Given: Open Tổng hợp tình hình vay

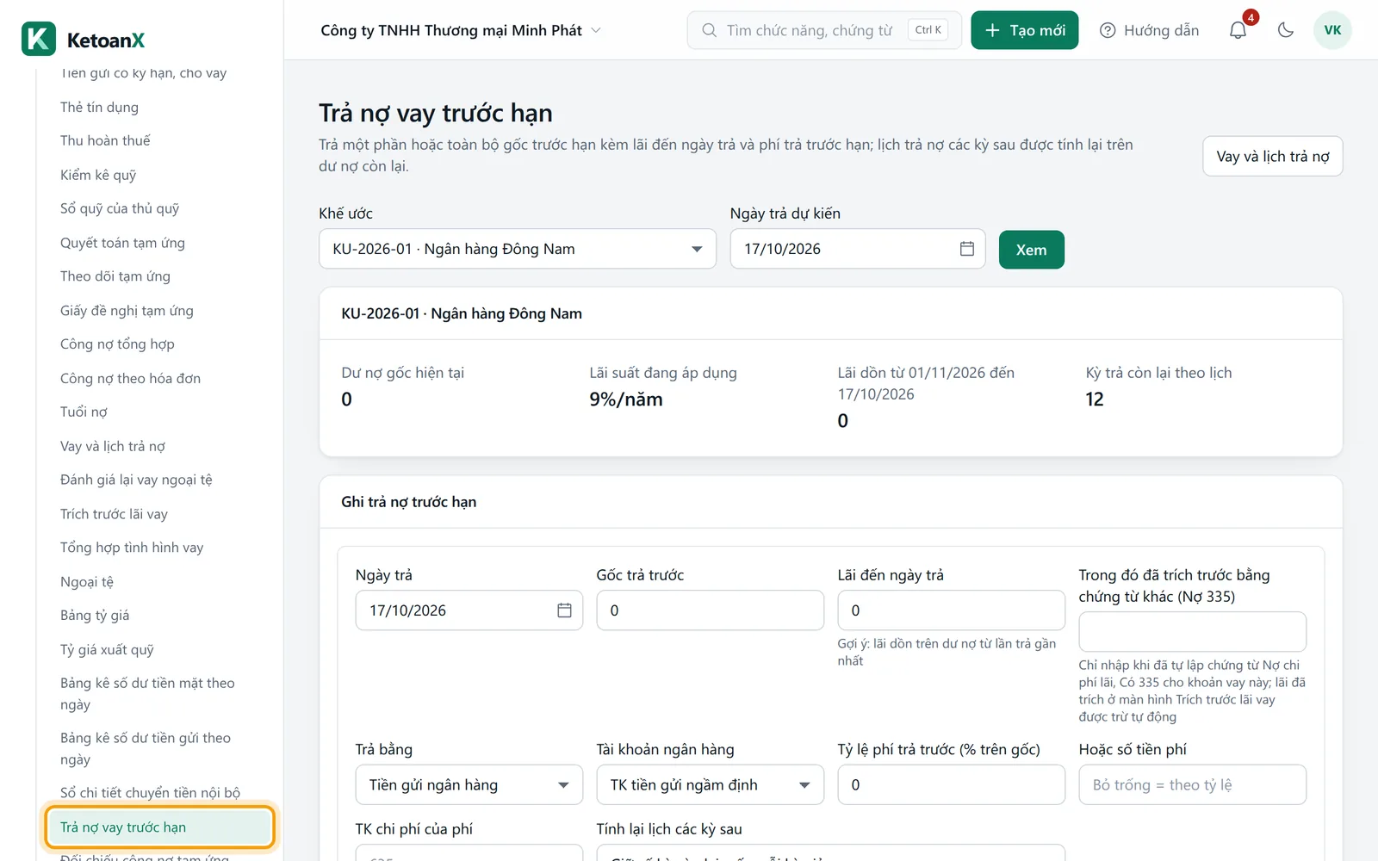Looking at the screenshot, I should point(132,548).
